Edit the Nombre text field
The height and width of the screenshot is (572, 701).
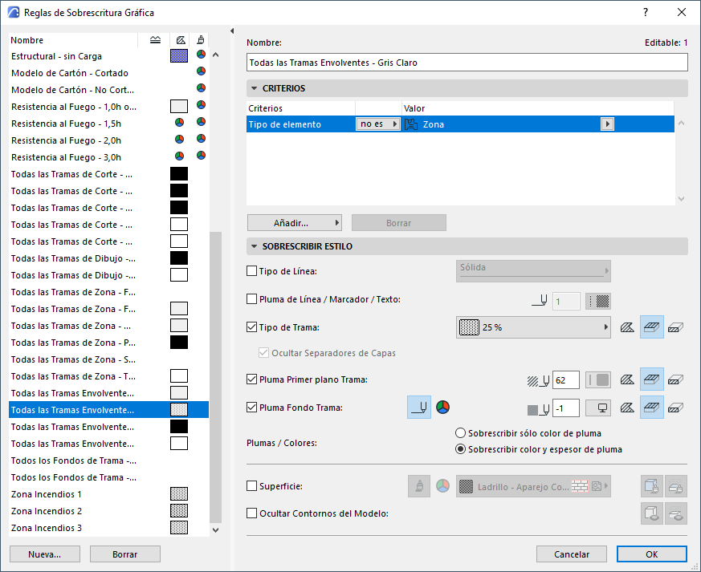[x=467, y=63]
